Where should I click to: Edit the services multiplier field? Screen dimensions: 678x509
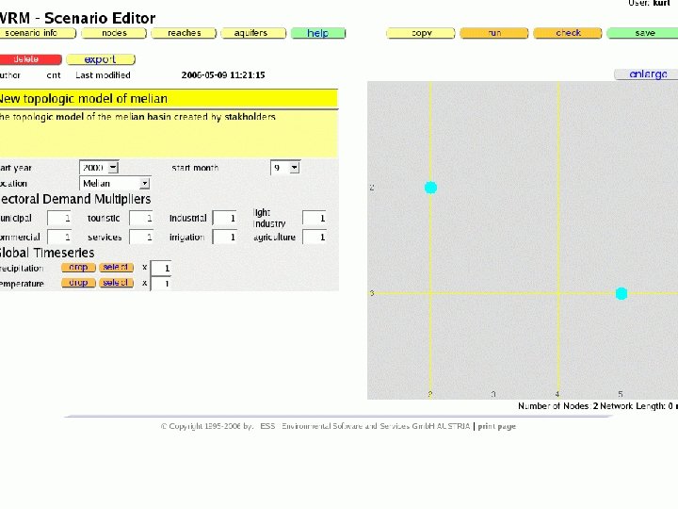(141, 238)
